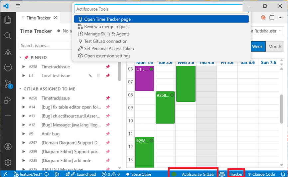Expand #258 TimetrackIssue under PINNED

pyautogui.click(x=24, y=67)
